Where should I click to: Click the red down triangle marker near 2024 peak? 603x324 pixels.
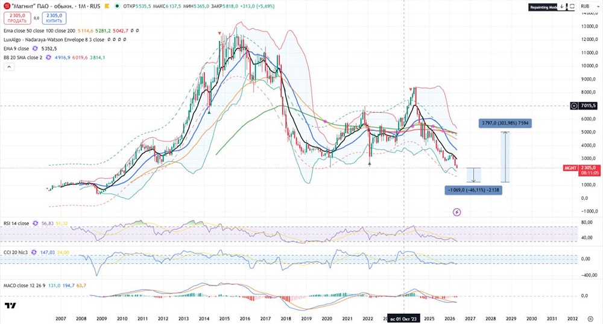coord(410,89)
